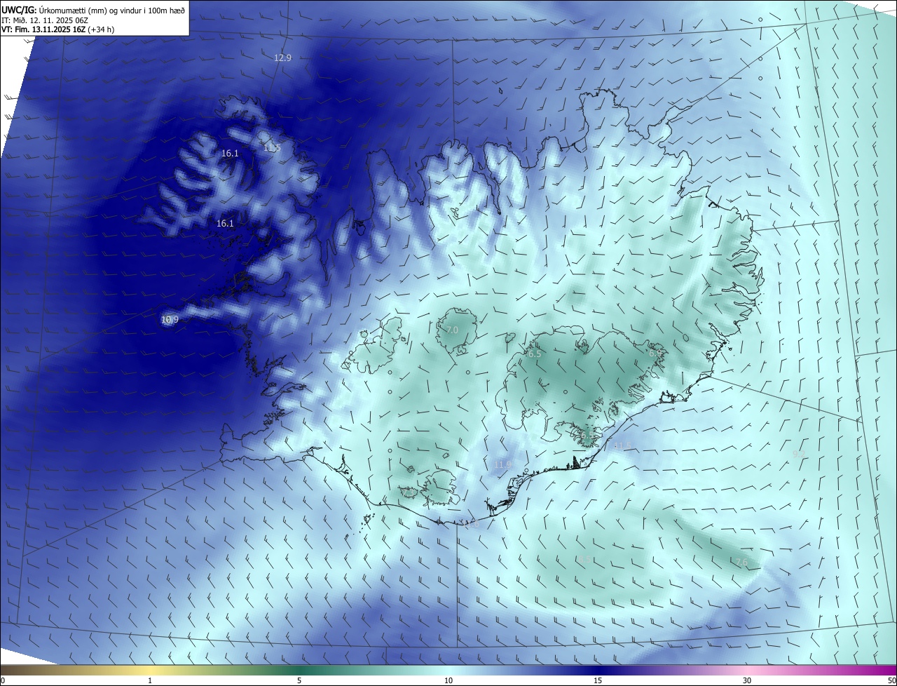Click the colorbar tick label 30
The width and height of the screenshot is (897, 686).
(747, 680)
